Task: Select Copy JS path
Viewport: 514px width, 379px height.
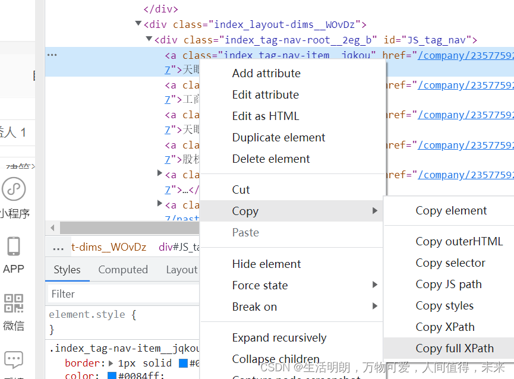Action: click(x=449, y=284)
